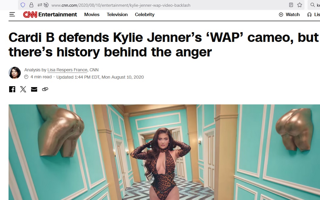Viewport: 320px width, 200px height.
Task: Click the Watch button
Action: click(x=289, y=15)
